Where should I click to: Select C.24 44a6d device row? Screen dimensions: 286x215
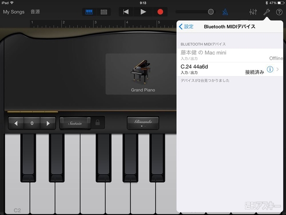(x=230, y=69)
